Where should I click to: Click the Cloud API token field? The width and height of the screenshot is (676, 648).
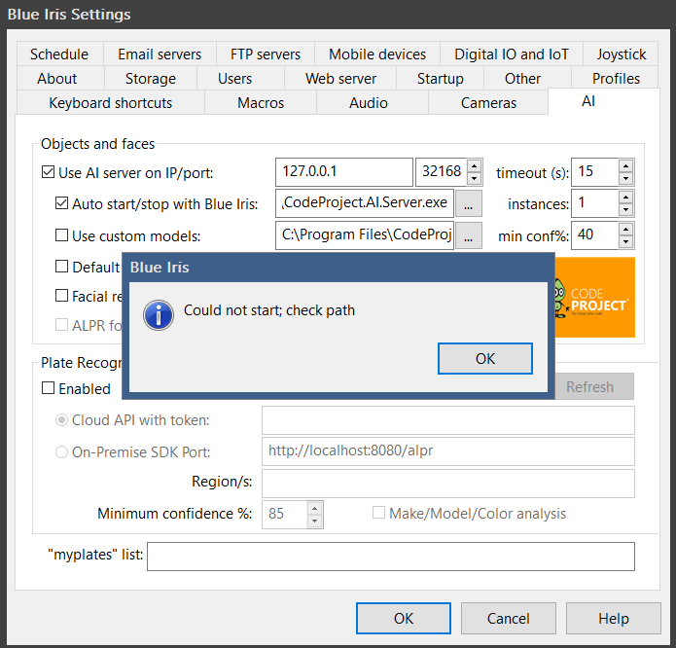point(448,420)
